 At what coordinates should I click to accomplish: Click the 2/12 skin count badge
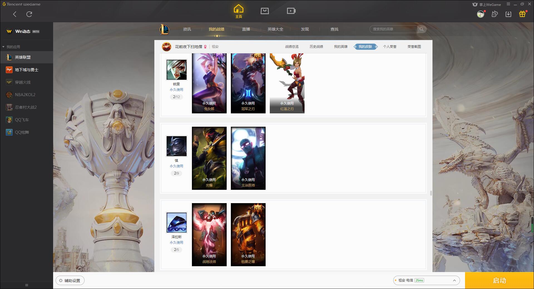point(176,97)
